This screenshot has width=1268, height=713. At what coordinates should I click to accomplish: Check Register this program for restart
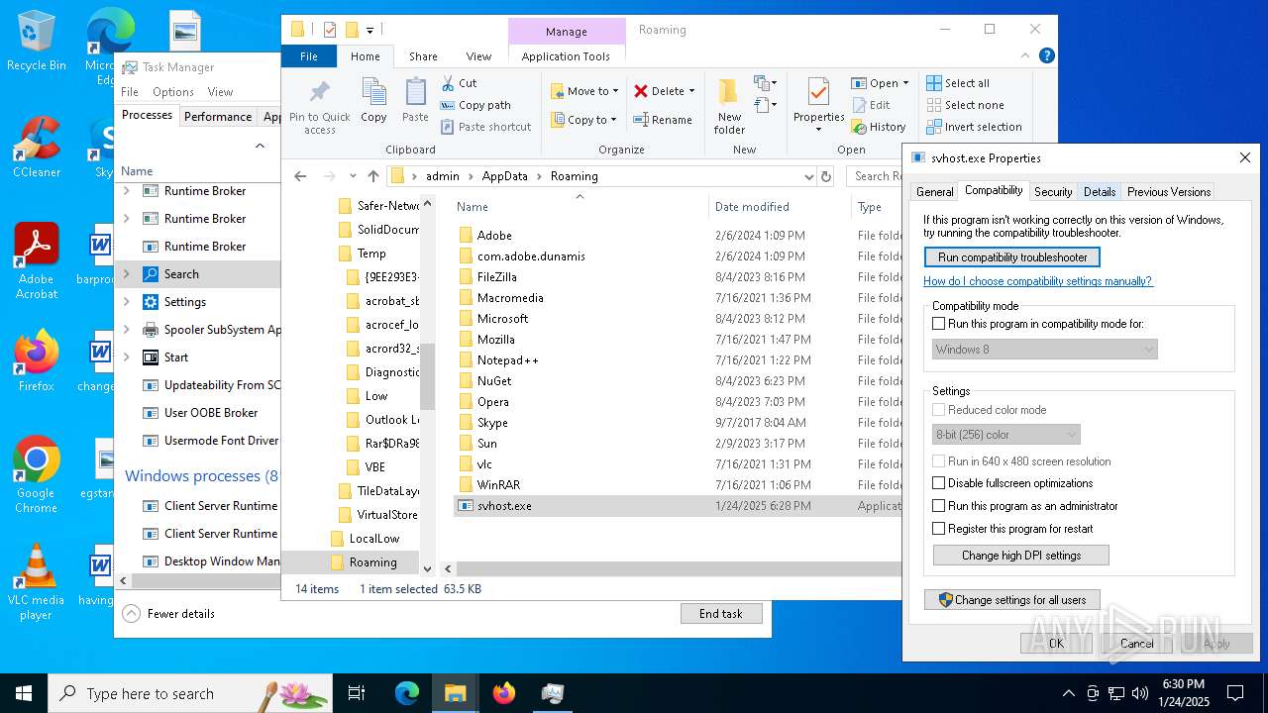coord(939,529)
